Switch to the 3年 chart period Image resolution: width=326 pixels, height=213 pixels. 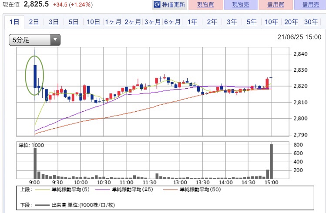pos(232,22)
